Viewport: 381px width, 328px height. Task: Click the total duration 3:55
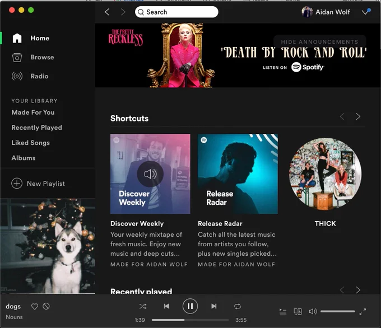pyautogui.click(x=241, y=320)
